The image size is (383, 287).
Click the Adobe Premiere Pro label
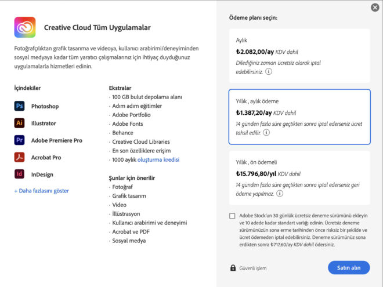coord(57,140)
